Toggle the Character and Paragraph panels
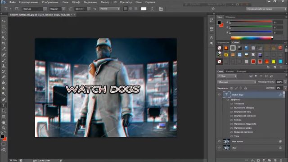 tap(161, 9)
